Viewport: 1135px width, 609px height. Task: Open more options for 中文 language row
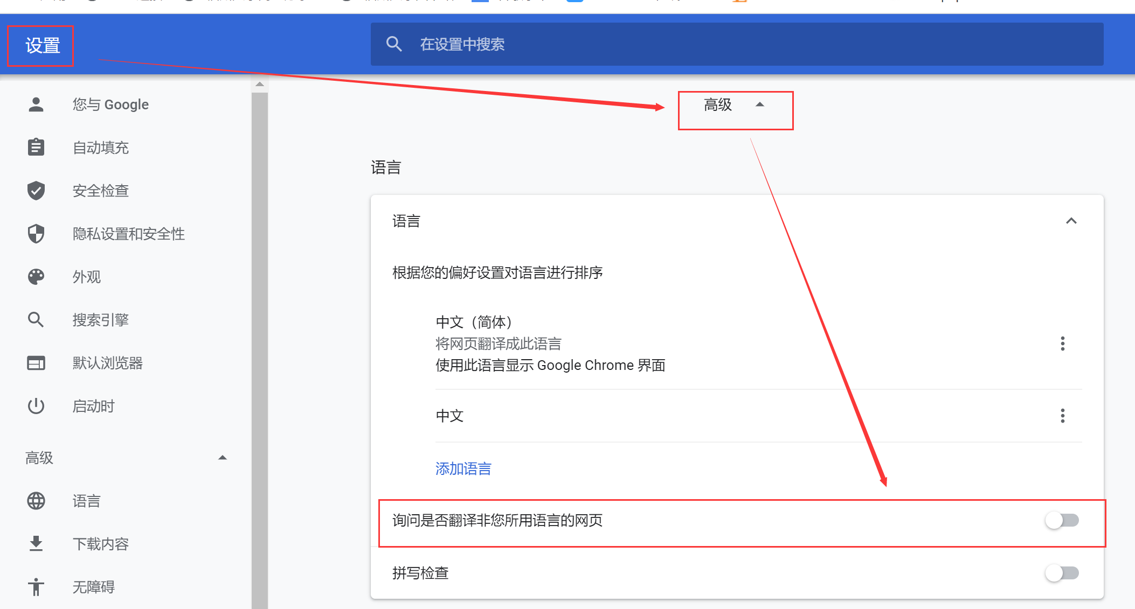1062,416
